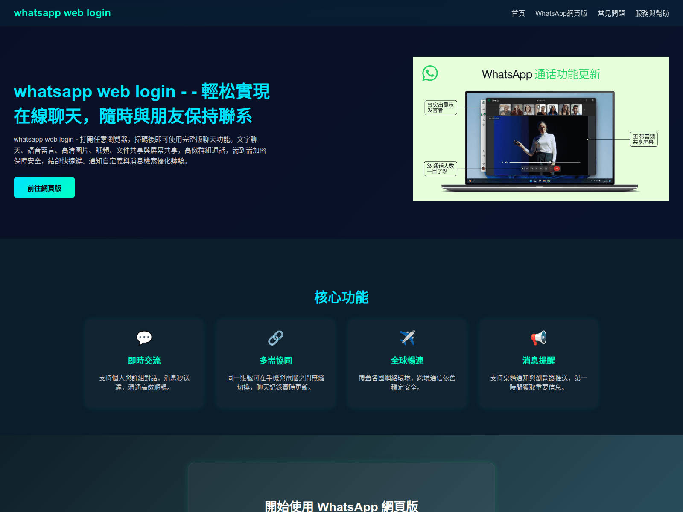The width and height of the screenshot is (683, 512).
Task: Click the 前往網頁版 button
Action: tap(44, 188)
